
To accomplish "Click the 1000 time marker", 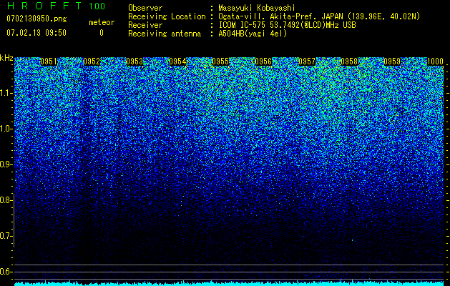I will 436,61.
